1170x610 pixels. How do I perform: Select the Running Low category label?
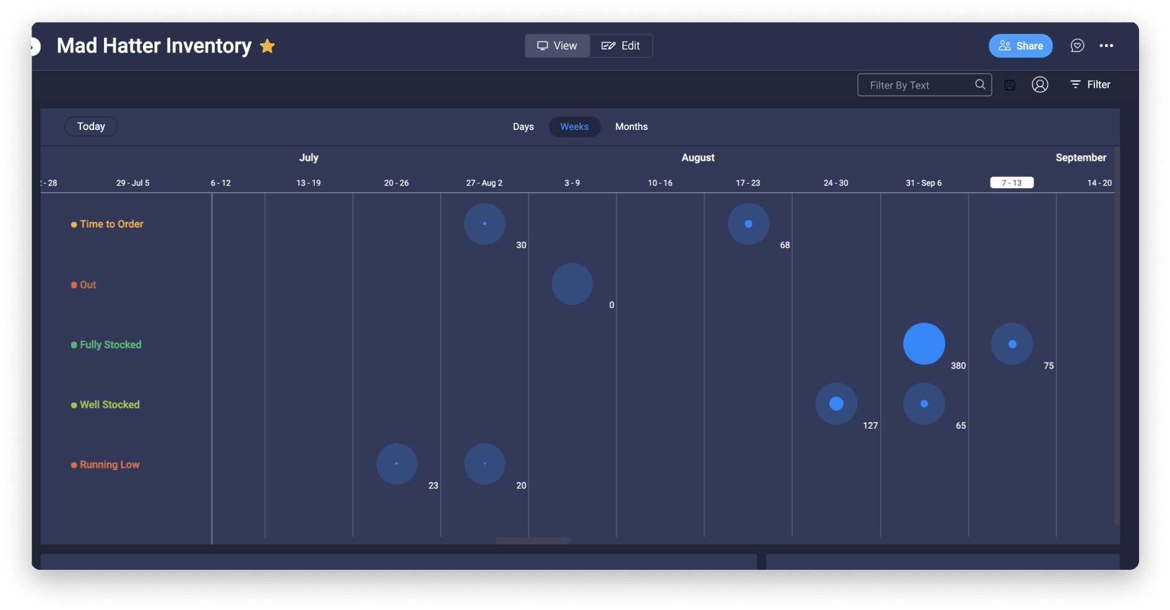point(109,464)
